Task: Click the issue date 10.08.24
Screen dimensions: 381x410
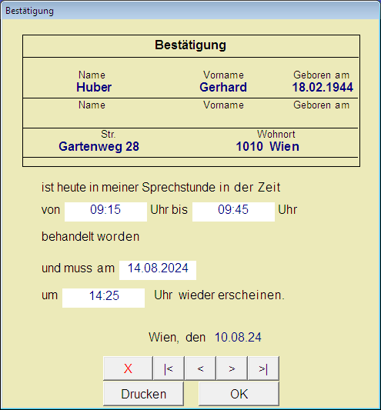Action: click(x=238, y=337)
